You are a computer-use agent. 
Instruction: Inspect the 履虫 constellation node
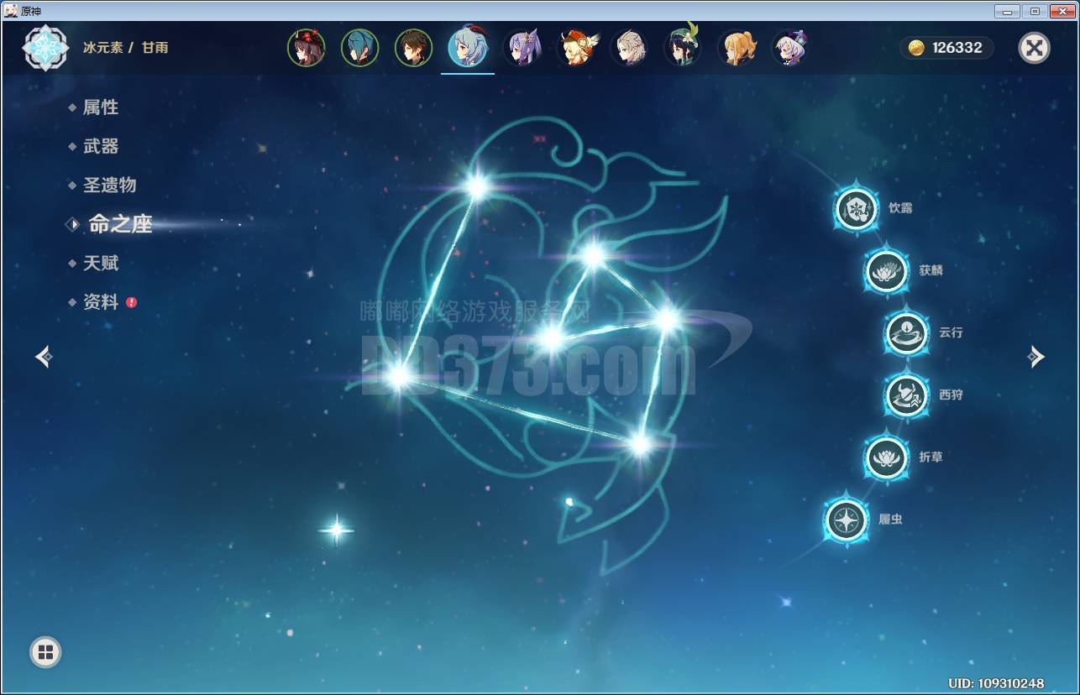pos(846,520)
